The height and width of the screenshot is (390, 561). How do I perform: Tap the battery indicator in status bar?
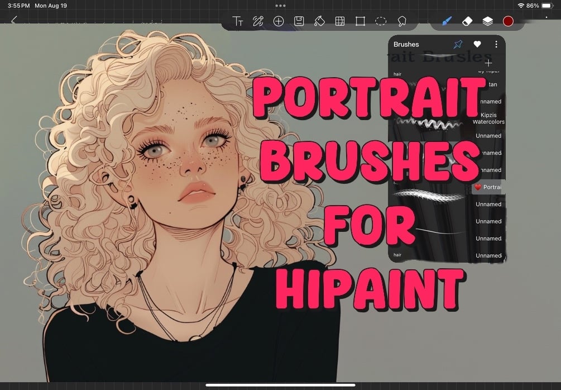coord(548,6)
